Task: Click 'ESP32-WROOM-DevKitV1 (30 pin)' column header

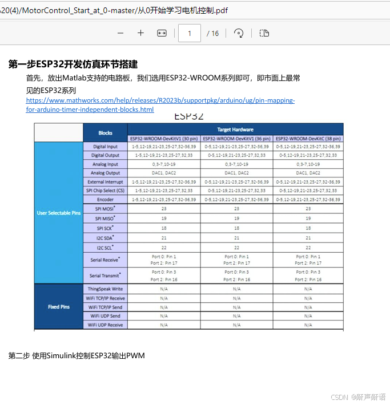Action: [x=164, y=139]
